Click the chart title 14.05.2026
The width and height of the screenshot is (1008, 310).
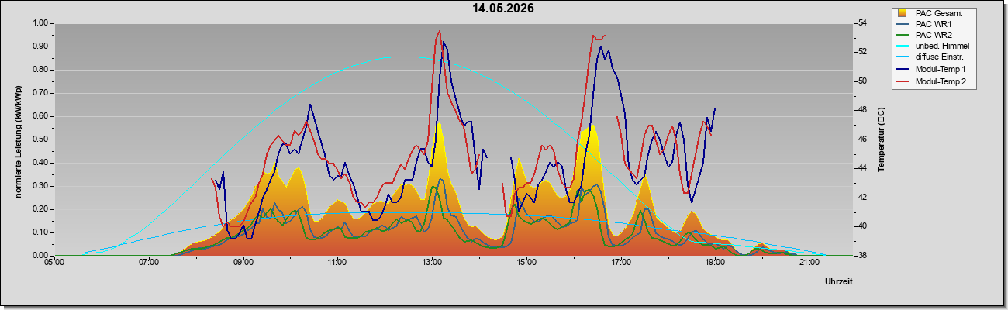click(x=503, y=9)
